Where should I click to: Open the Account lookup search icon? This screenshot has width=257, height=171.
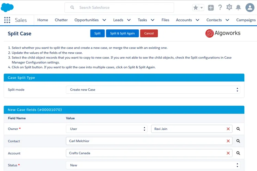pos(238,153)
